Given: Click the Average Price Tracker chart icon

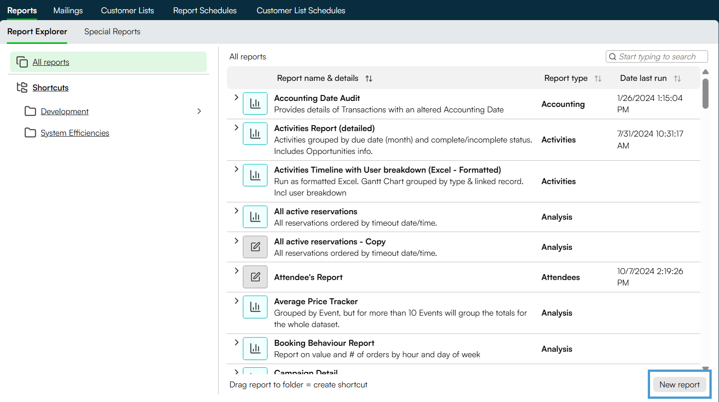Looking at the screenshot, I should [x=255, y=307].
